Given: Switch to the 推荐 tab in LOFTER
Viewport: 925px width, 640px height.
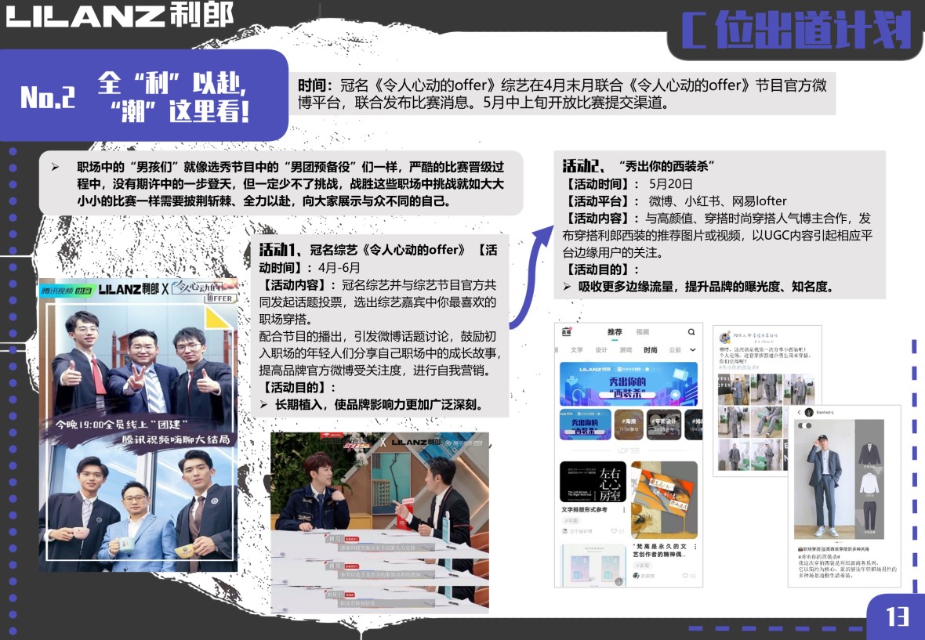Looking at the screenshot, I should point(615,332).
